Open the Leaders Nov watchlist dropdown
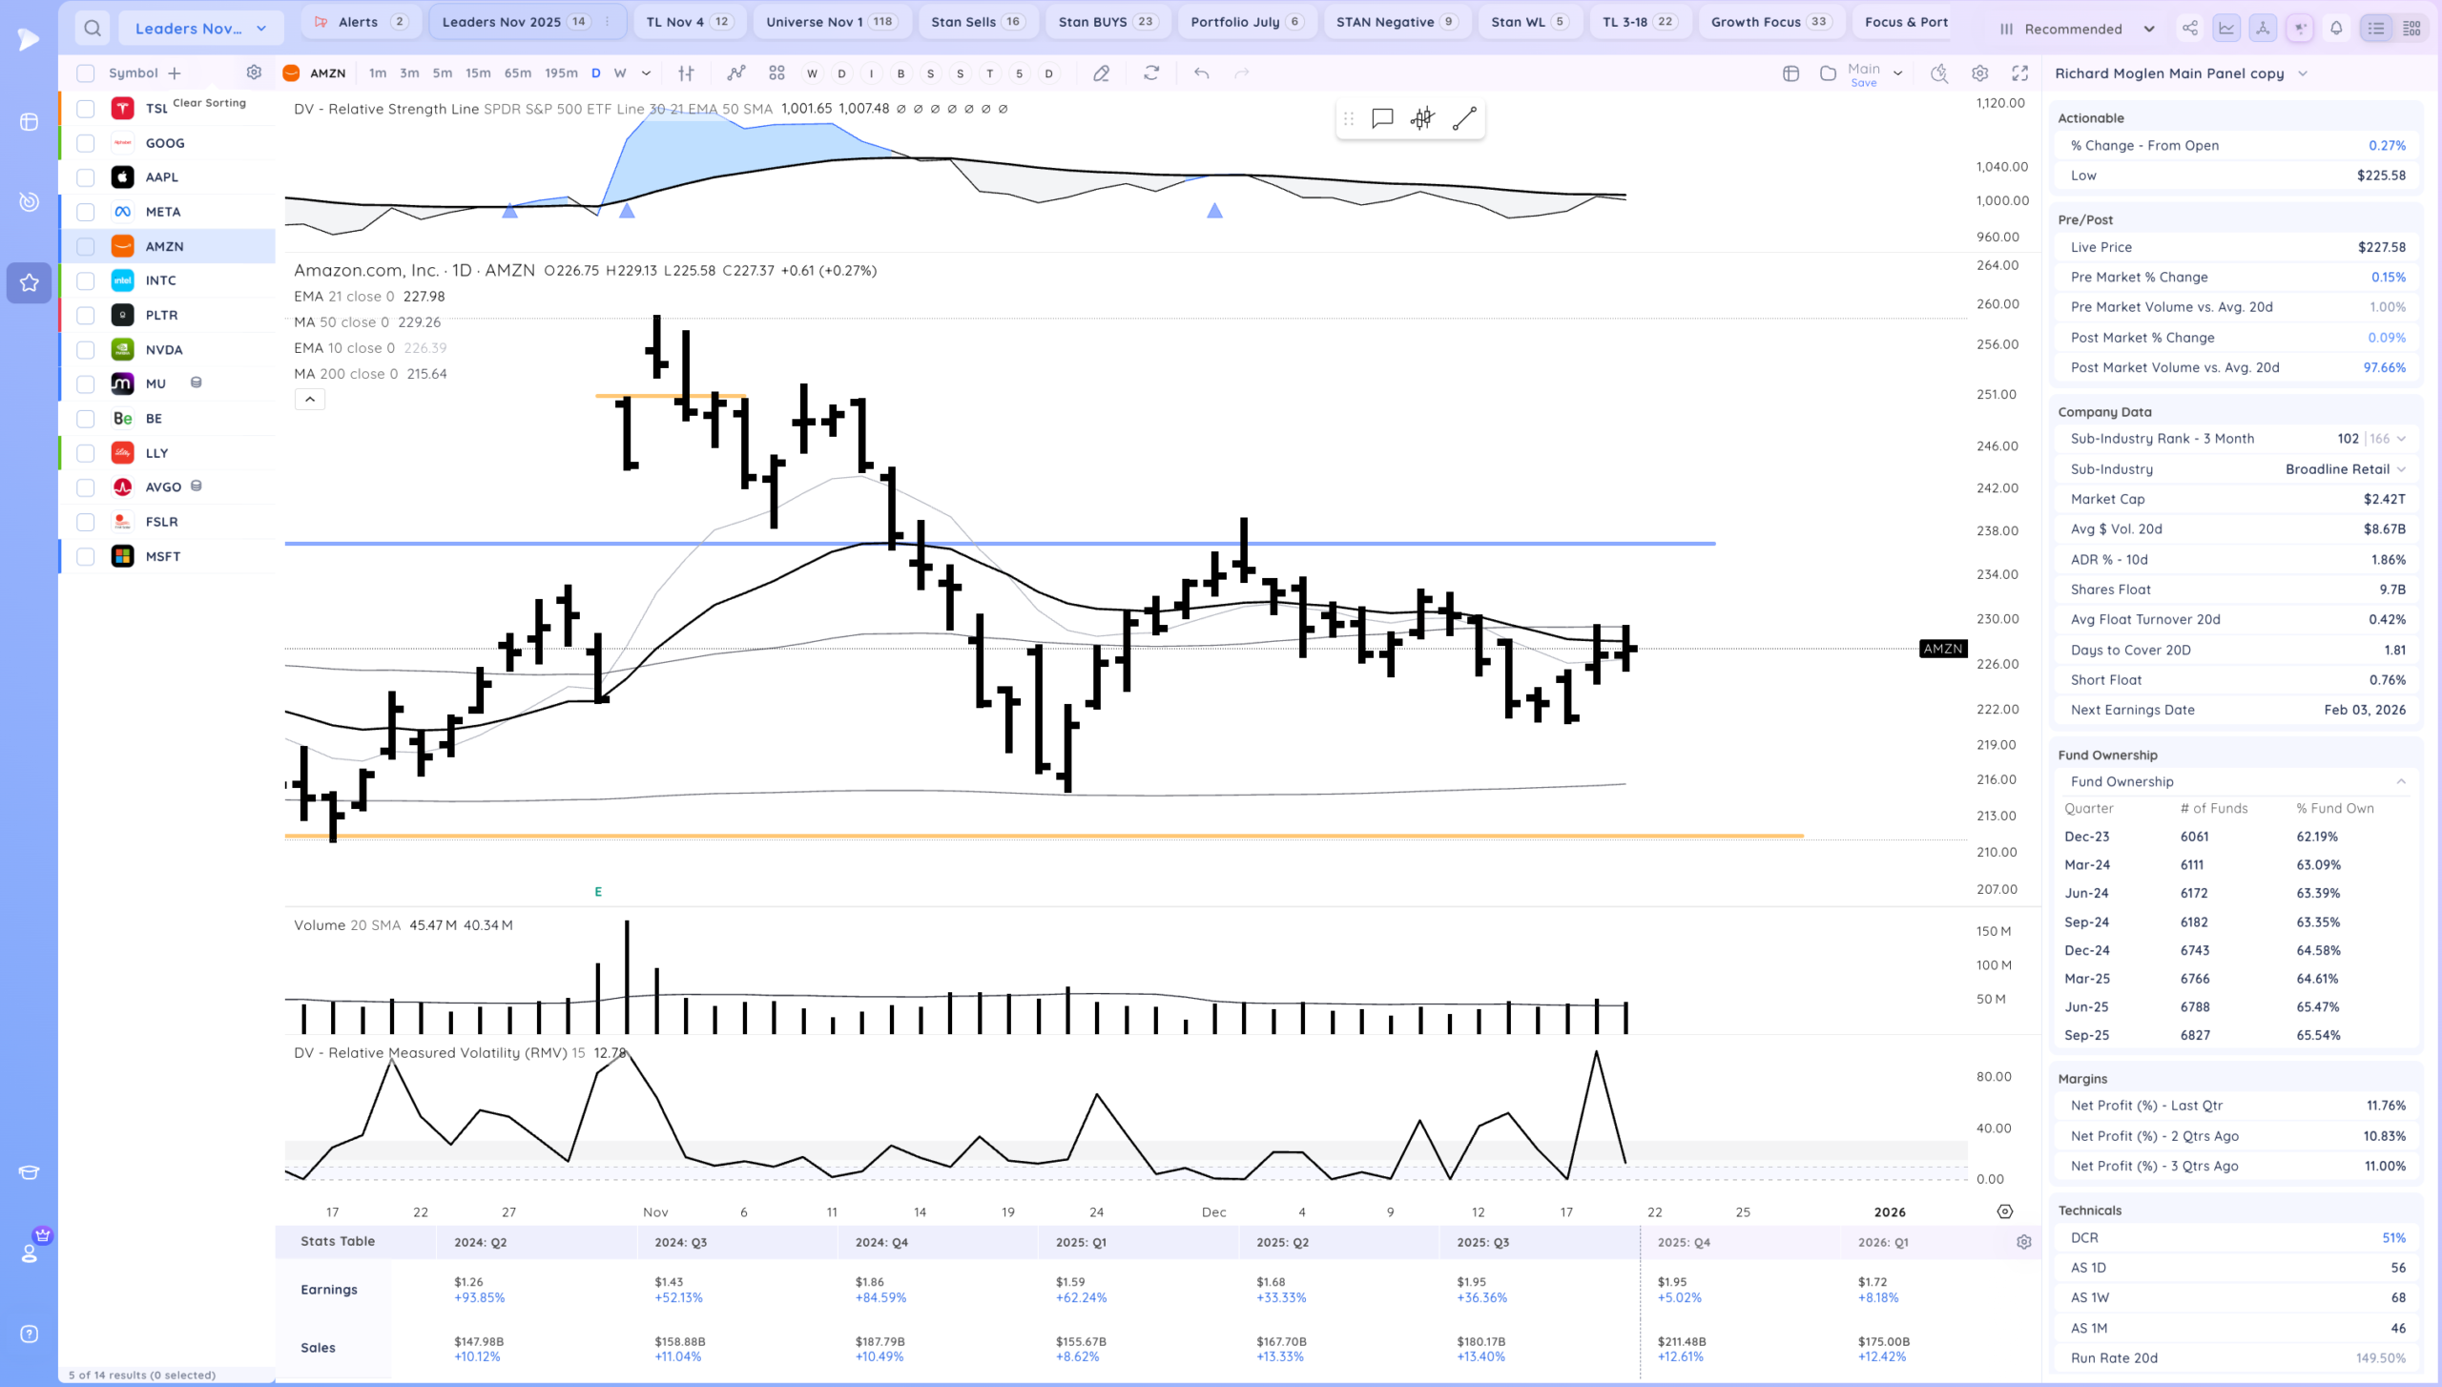 pos(200,29)
